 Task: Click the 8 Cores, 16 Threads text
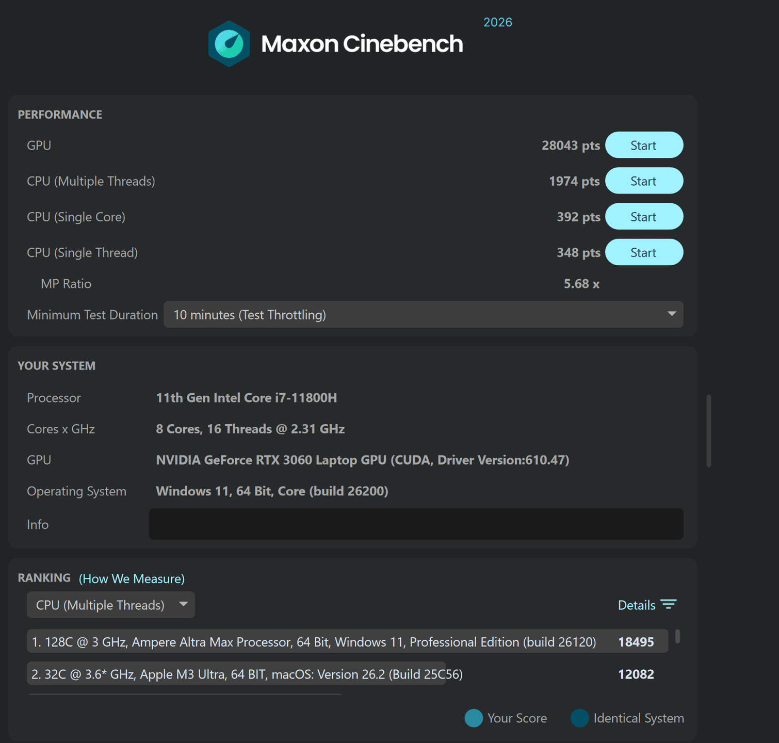point(250,429)
